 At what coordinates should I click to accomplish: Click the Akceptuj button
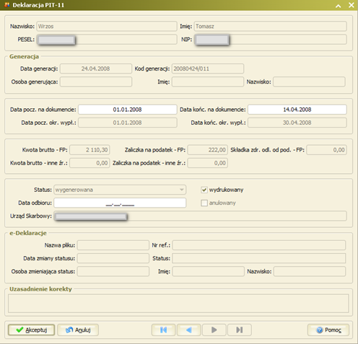click(31, 330)
